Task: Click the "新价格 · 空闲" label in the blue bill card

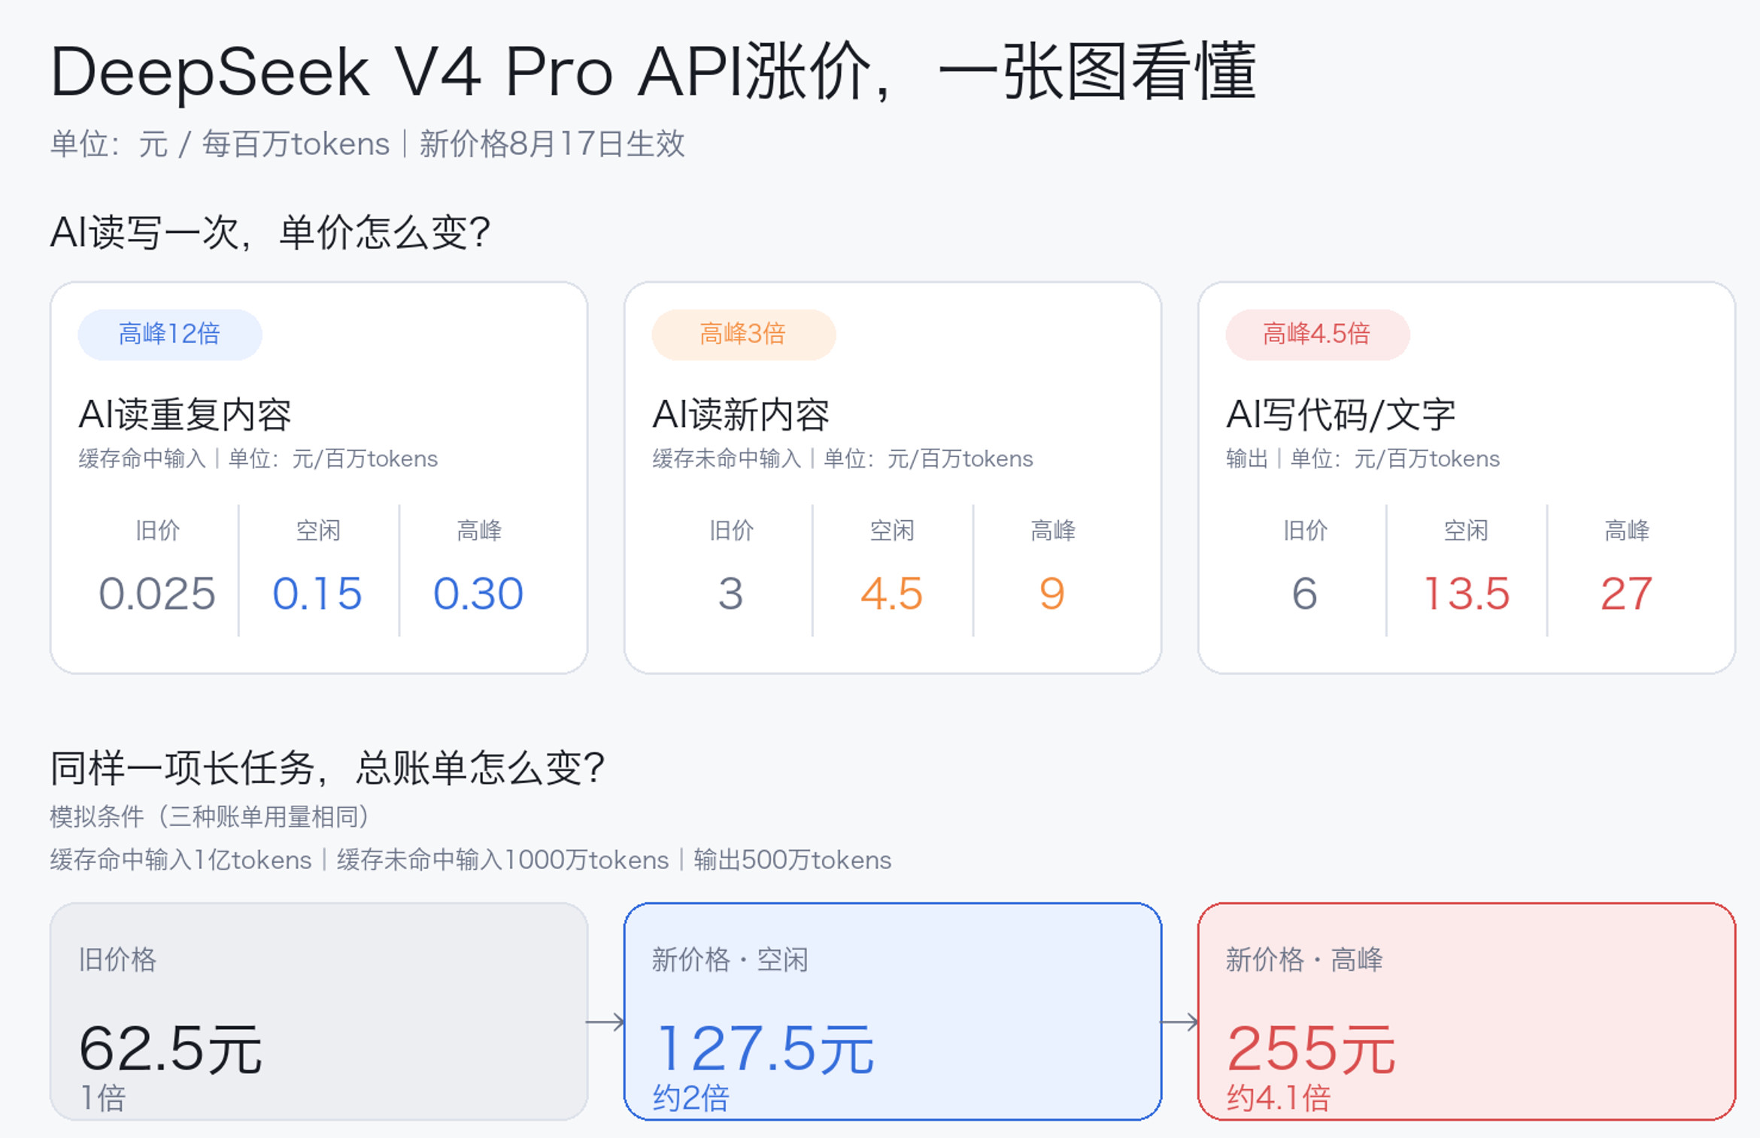Action: pyautogui.click(x=730, y=960)
